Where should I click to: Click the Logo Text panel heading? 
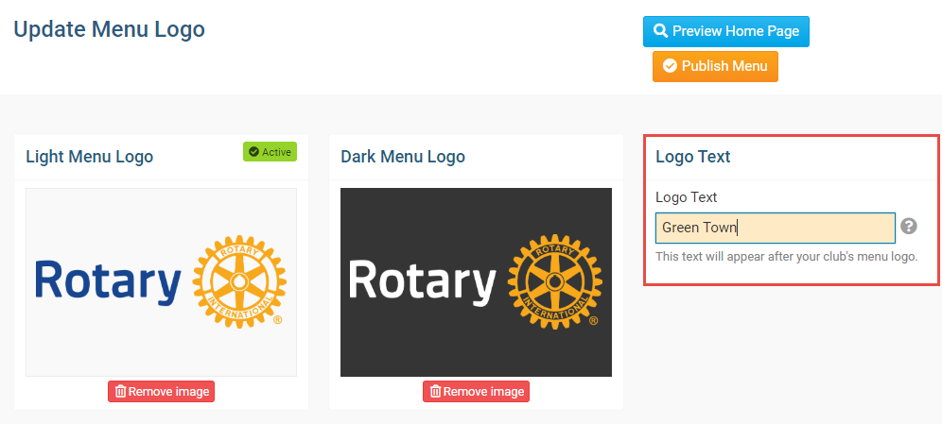click(692, 157)
